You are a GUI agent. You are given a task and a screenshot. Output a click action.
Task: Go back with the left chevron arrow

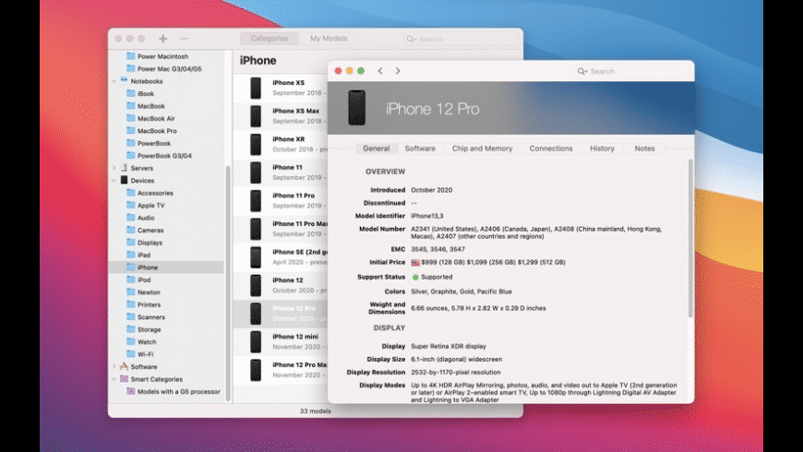click(x=381, y=71)
